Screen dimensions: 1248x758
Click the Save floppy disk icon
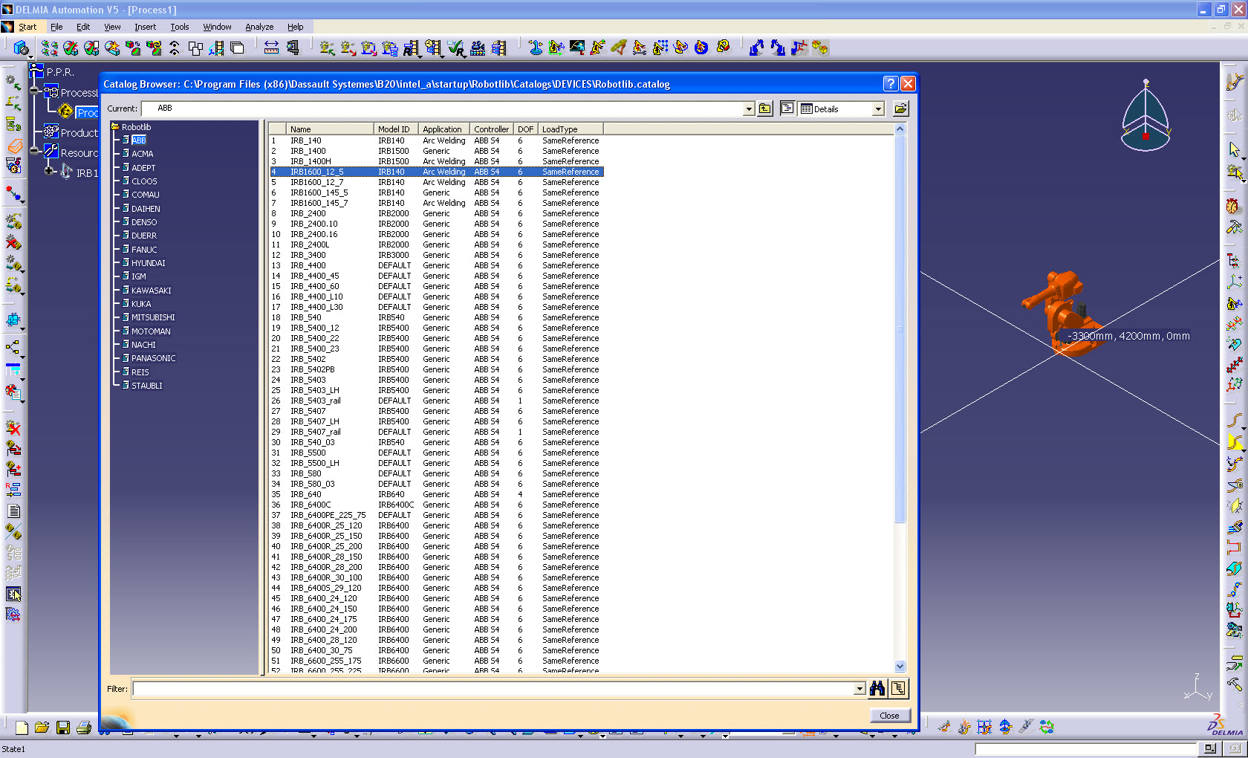pyautogui.click(x=63, y=728)
